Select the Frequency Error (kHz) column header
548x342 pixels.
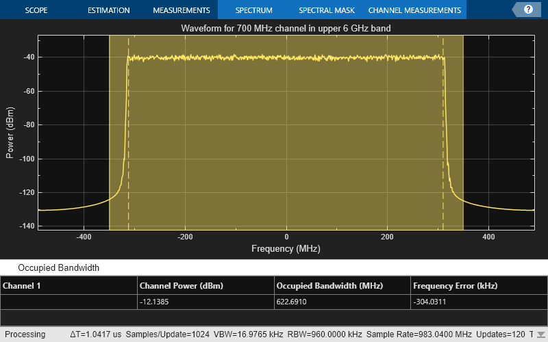tap(456, 286)
